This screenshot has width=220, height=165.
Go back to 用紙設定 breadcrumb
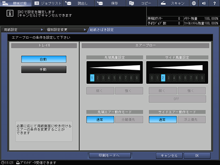11,30
